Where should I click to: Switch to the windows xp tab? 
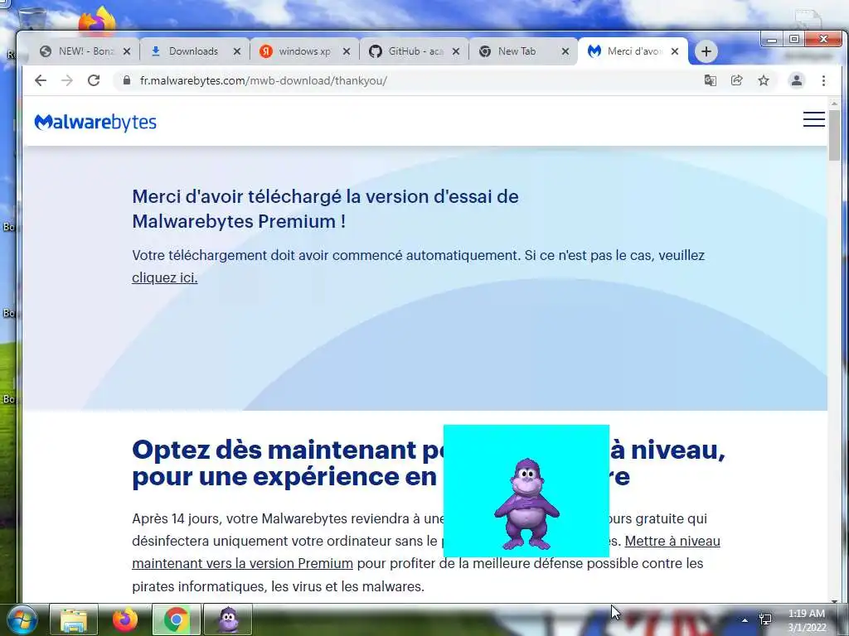(304, 51)
